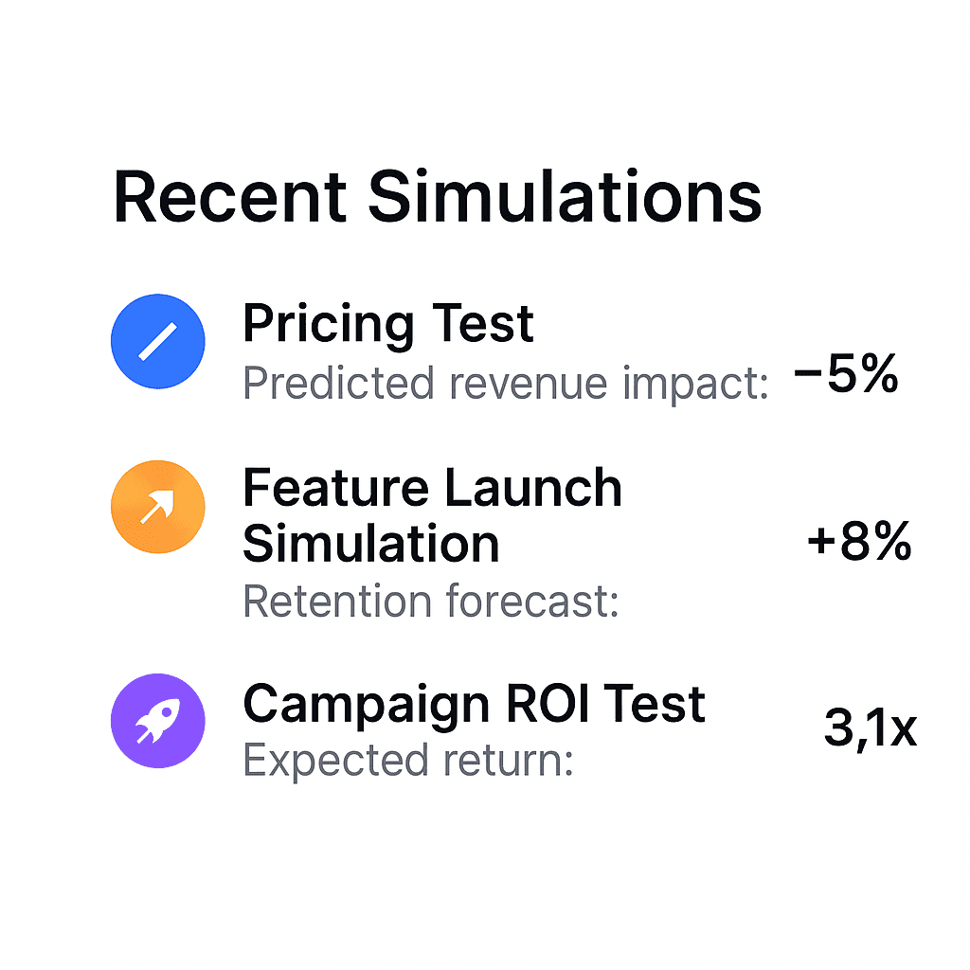The height and width of the screenshot is (970, 970).
Task: Click the purple Campaign ROI rocket icon
Action: click(x=157, y=720)
